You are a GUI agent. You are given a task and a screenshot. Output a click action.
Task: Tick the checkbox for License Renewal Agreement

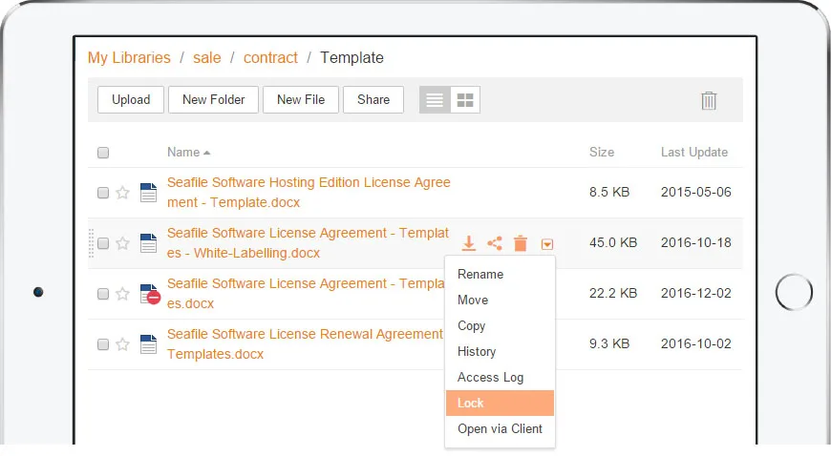pos(103,344)
